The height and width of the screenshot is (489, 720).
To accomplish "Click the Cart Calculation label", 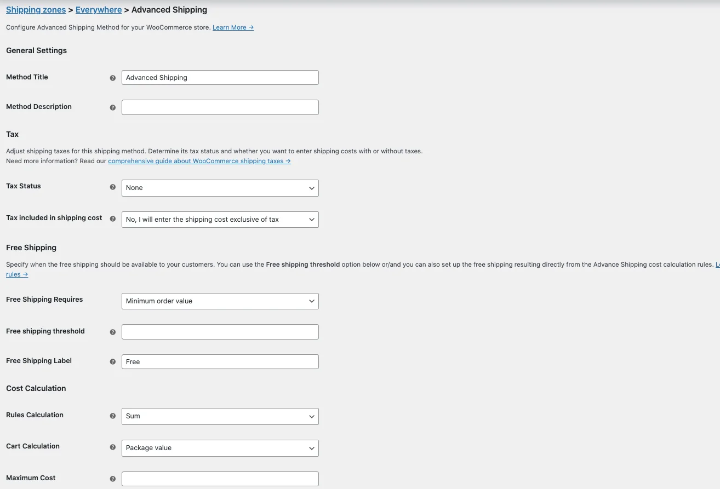I will (33, 446).
